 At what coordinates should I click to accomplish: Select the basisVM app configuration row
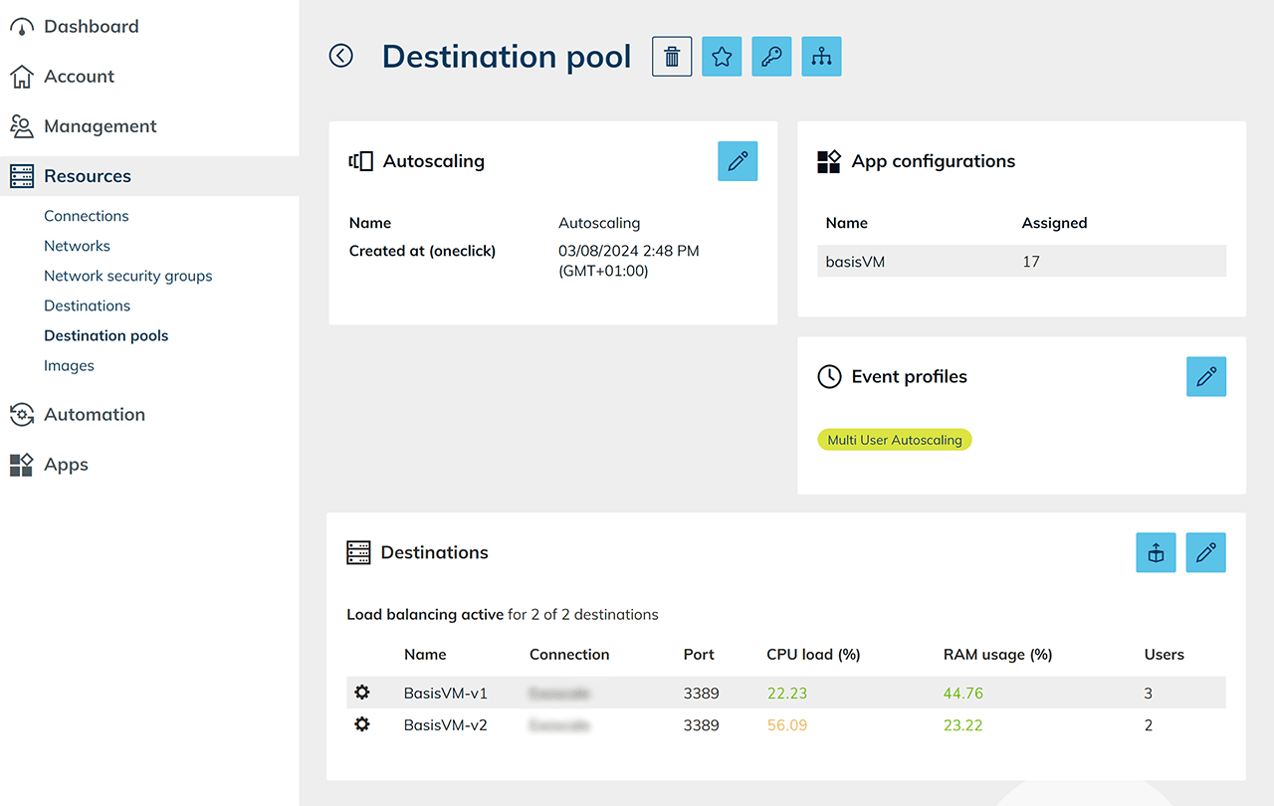tap(1021, 262)
